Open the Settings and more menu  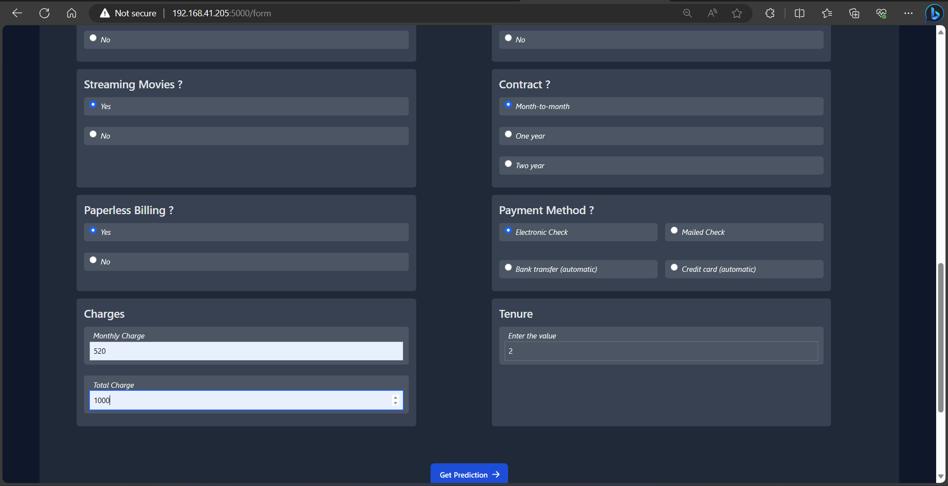[x=908, y=13]
